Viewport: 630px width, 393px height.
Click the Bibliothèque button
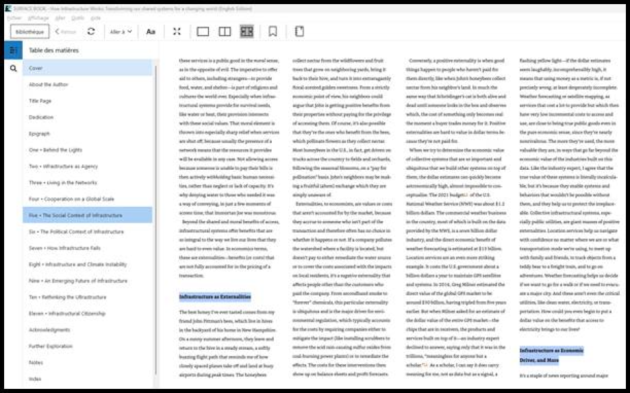pos(29,31)
